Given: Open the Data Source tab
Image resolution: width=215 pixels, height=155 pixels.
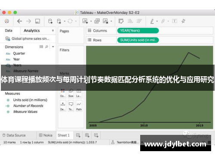Looking at the screenshot, I should [14, 135].
